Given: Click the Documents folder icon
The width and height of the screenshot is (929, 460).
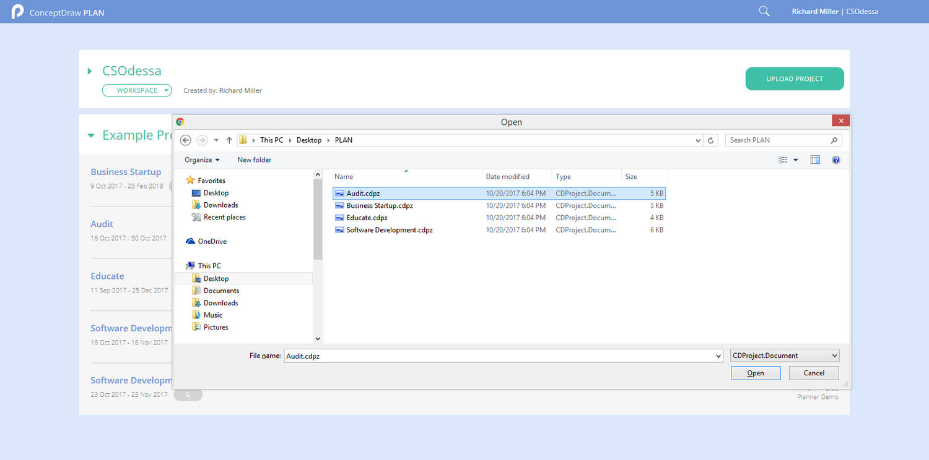Looking at the screenshot, I should [x=196, y=291].
